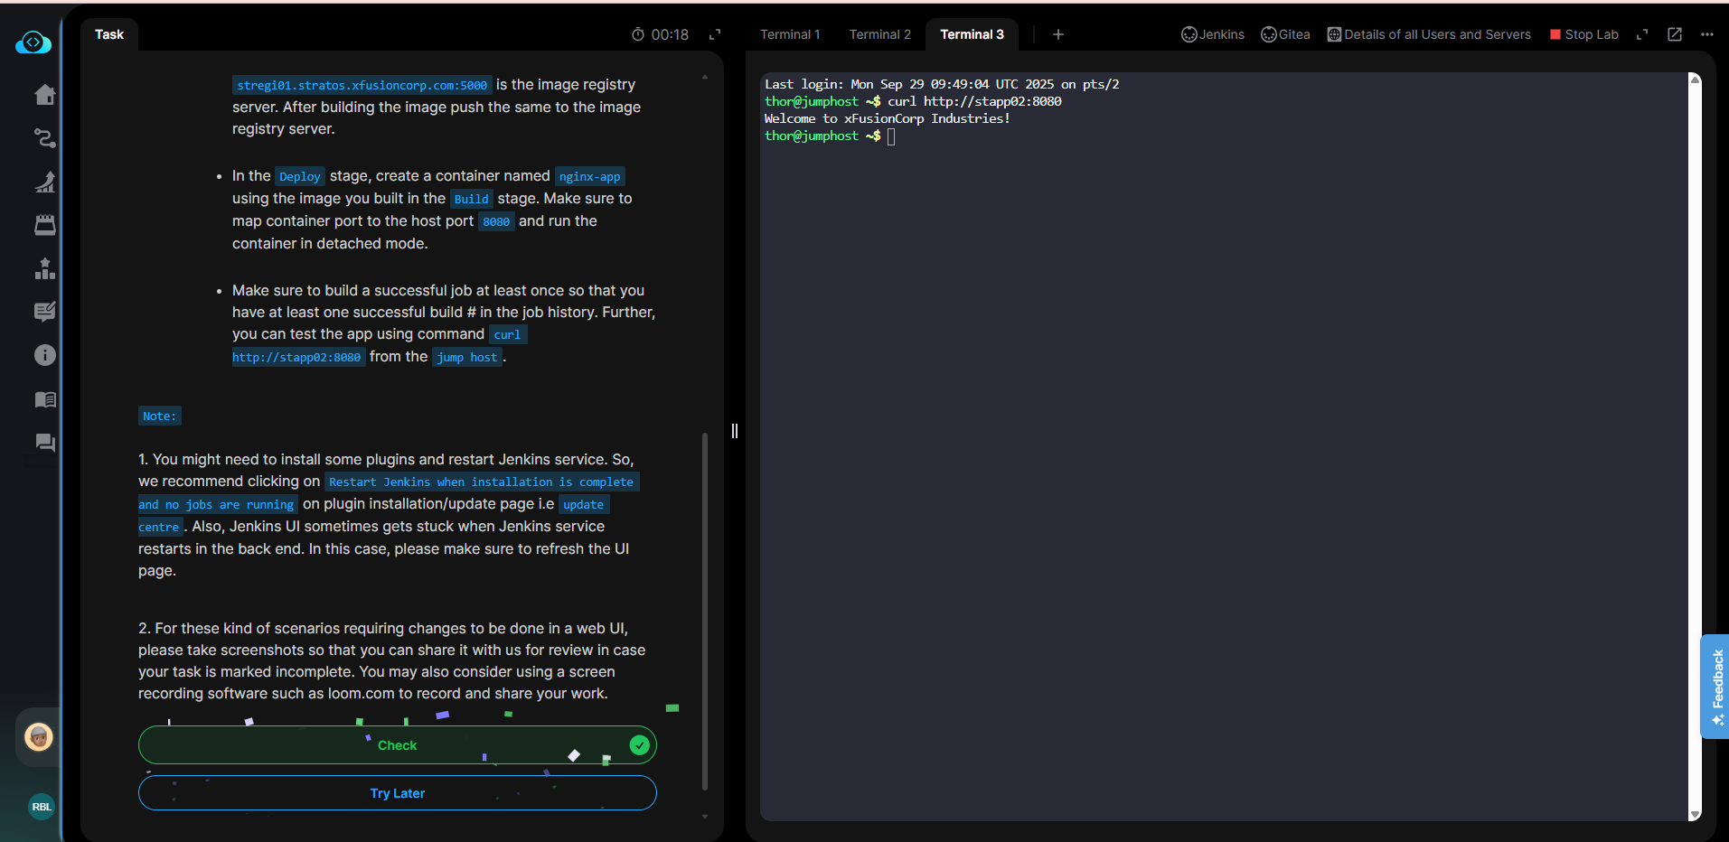Image resolution: width=1729 pixels, height=842 pixels.
Task: Switch to Terminal 1 tab
Action: coord(789,34)
